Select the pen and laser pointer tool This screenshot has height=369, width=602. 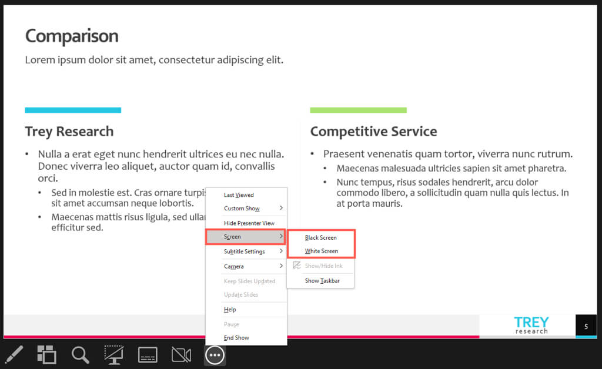(14, 354)
